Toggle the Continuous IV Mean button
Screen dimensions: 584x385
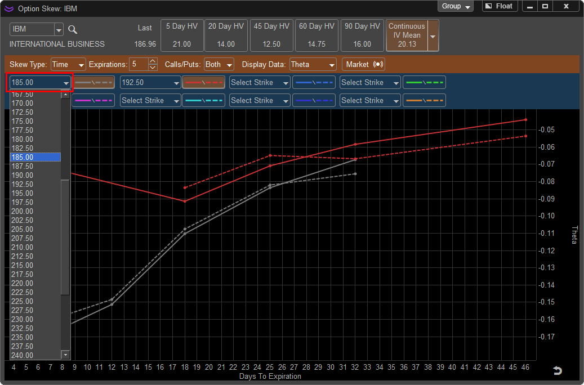click(x=407, y=35)
